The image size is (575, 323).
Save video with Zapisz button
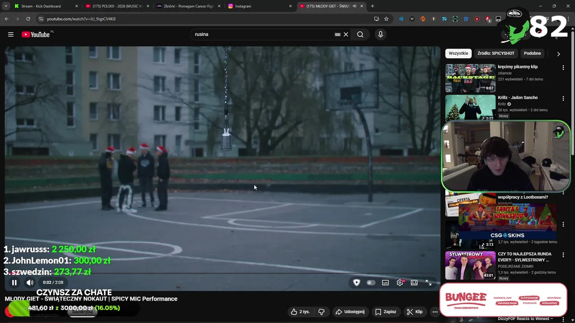point(385,312)
